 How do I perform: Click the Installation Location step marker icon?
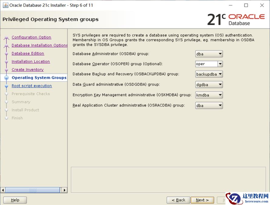[7, 62]
